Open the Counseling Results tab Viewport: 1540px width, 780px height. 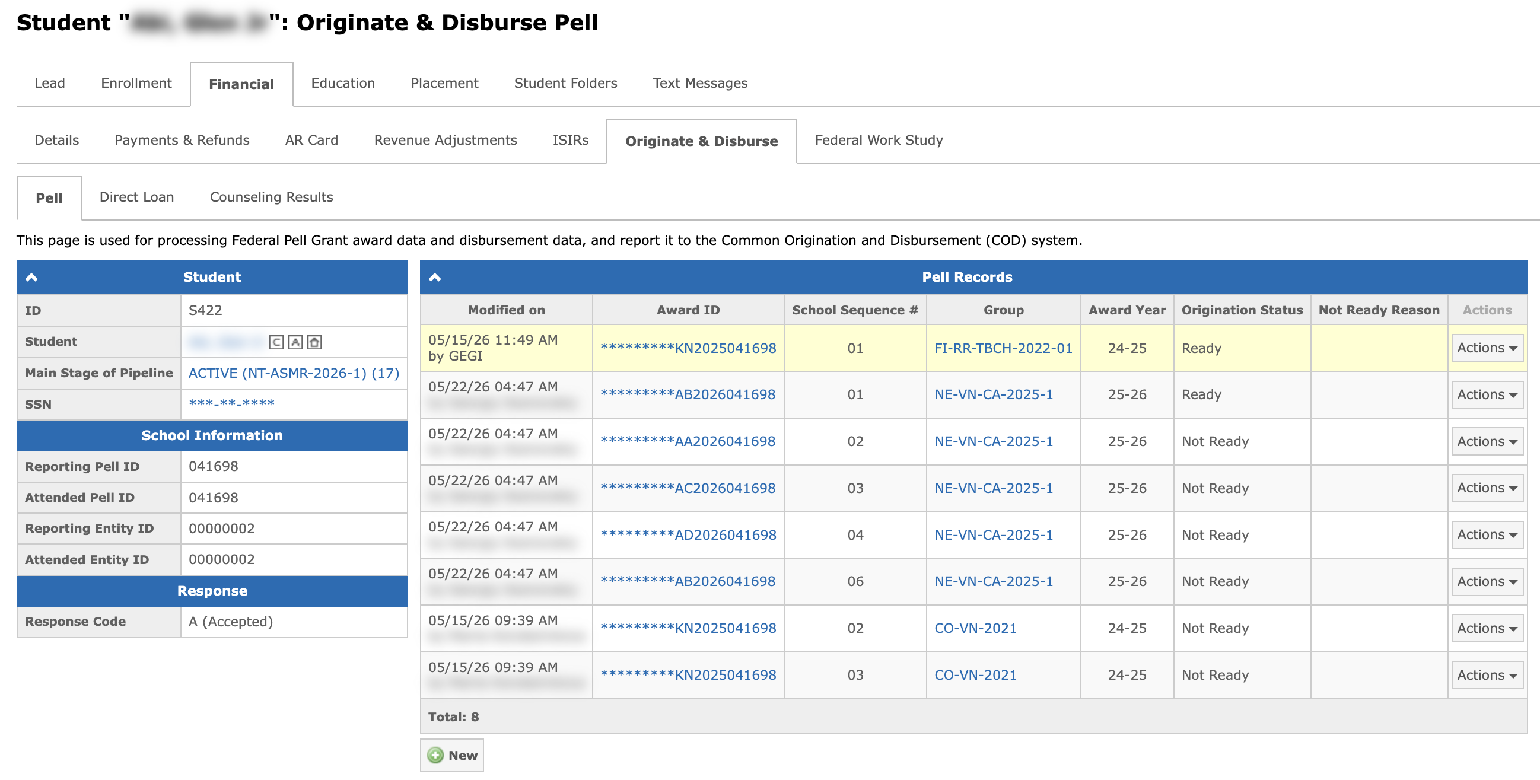pos(272,198)
